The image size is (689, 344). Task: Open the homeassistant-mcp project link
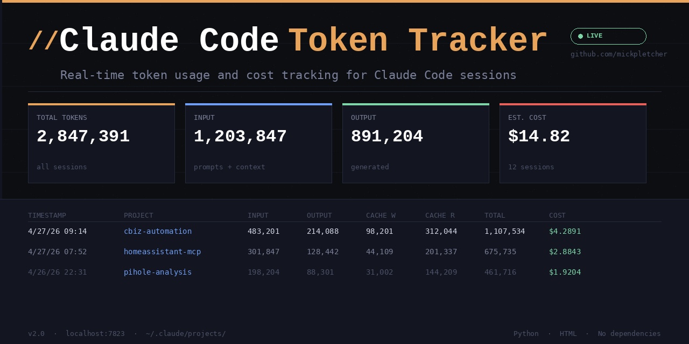163,252
